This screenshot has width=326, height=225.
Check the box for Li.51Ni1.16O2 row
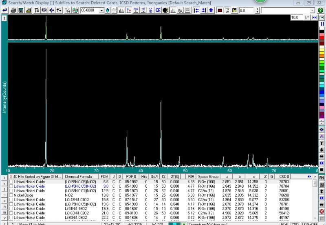click(x=11, y=209)
